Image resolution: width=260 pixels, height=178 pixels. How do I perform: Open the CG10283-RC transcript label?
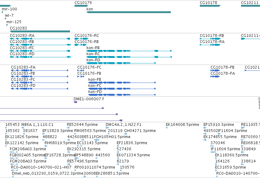point(22,48)
